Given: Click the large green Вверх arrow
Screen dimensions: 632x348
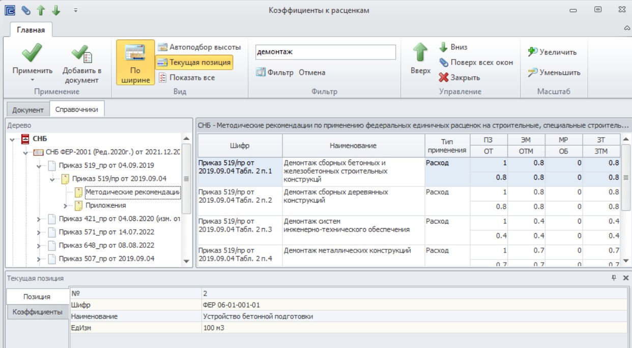Looking at the screenshot, I should (420, 53).
